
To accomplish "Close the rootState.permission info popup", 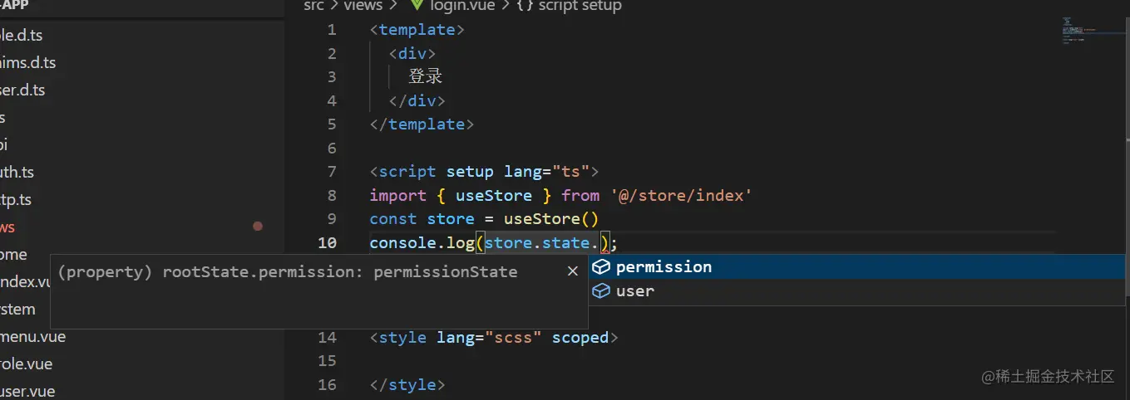I will [572, 271].
